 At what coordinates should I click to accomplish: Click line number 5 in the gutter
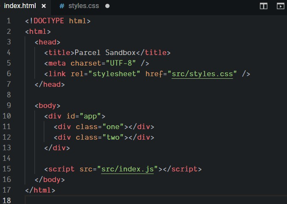[8, 63]
